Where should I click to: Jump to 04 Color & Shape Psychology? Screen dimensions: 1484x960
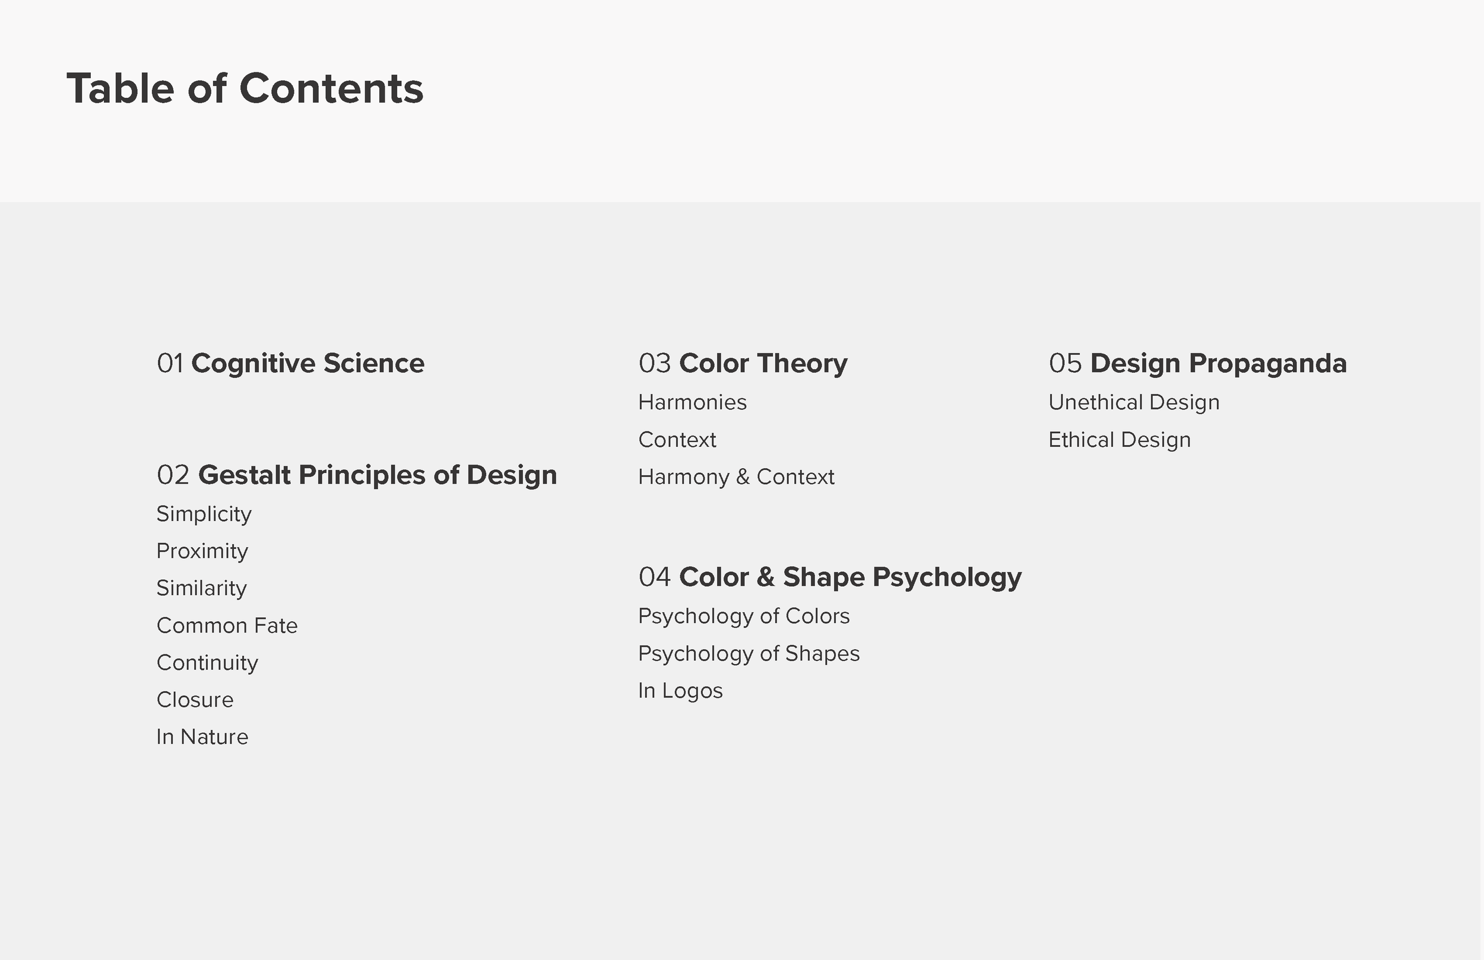[830, 577]
